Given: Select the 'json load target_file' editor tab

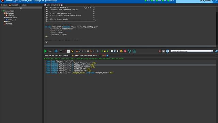Looking at the screenshot, I should tap(88, 55).
